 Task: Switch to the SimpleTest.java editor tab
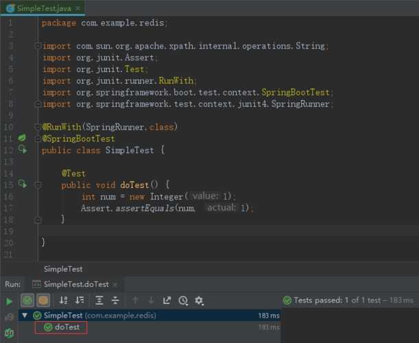pos(41,8)
